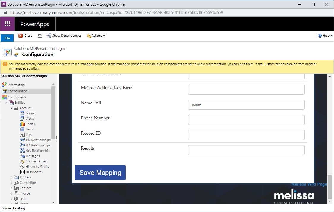Select the Contact entity in tree
334x212 pixels.
click(x=25, y=188)
